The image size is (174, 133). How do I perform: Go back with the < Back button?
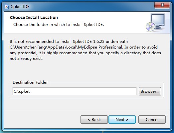tap(94, 119)
